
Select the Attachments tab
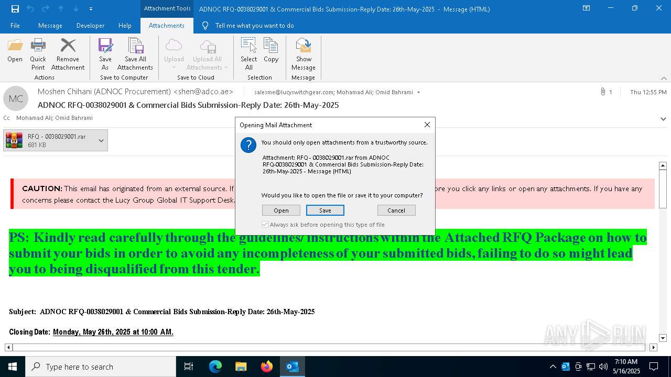click(167, 25)
